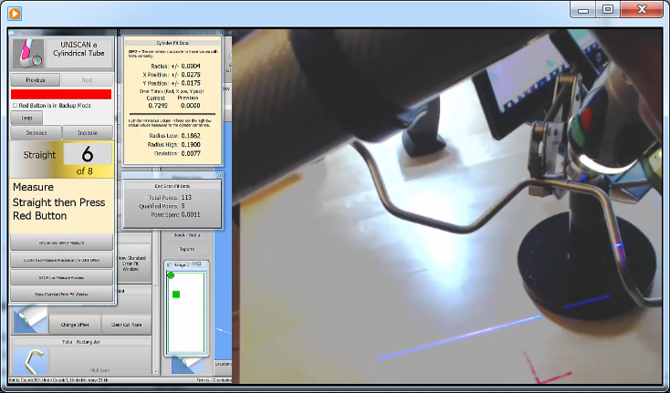Click the UNISCAN pink tube icon
Viewport: 670px width, 393px height.
28,54
